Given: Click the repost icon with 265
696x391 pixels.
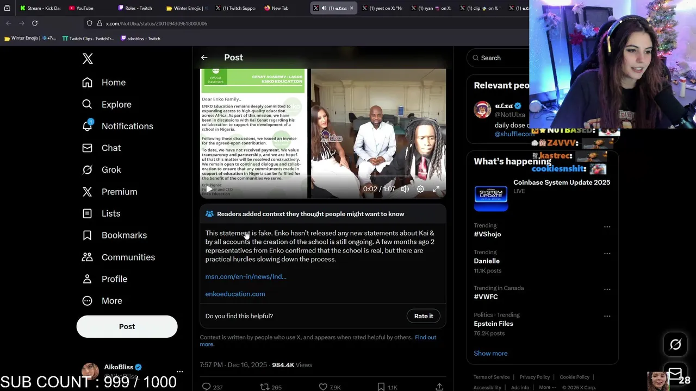Looking at the screenshot, I should [271, 387].
